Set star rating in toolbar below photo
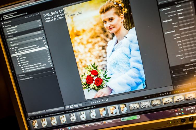Viewport: 196px width, 130px height. point(96,102)
